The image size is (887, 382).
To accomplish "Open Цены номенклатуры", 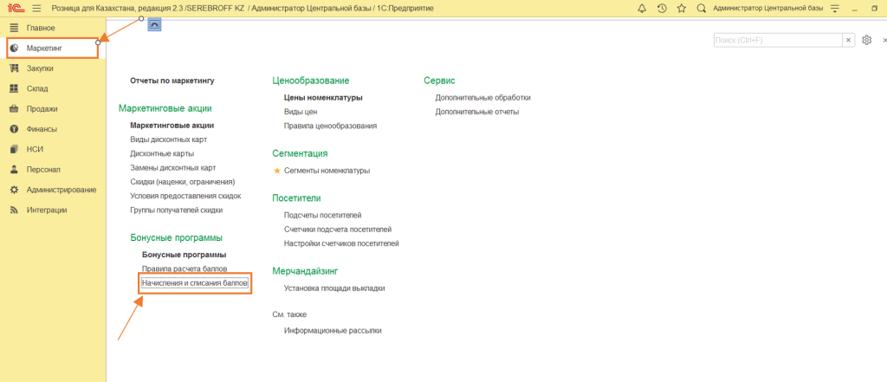I will [323, 97].
